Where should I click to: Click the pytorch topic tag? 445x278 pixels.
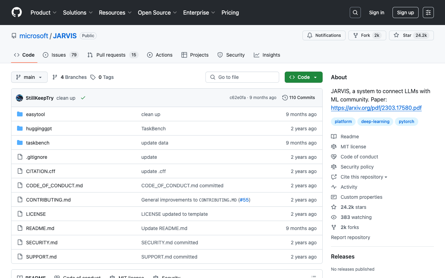[x=406, y=122]
